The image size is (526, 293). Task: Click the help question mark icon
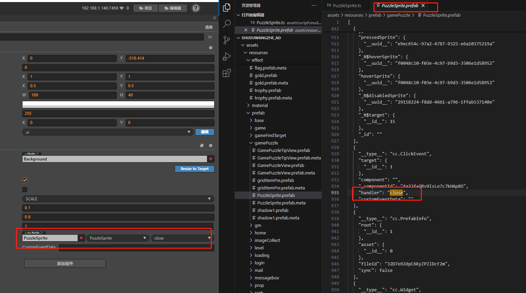point(196,8)
